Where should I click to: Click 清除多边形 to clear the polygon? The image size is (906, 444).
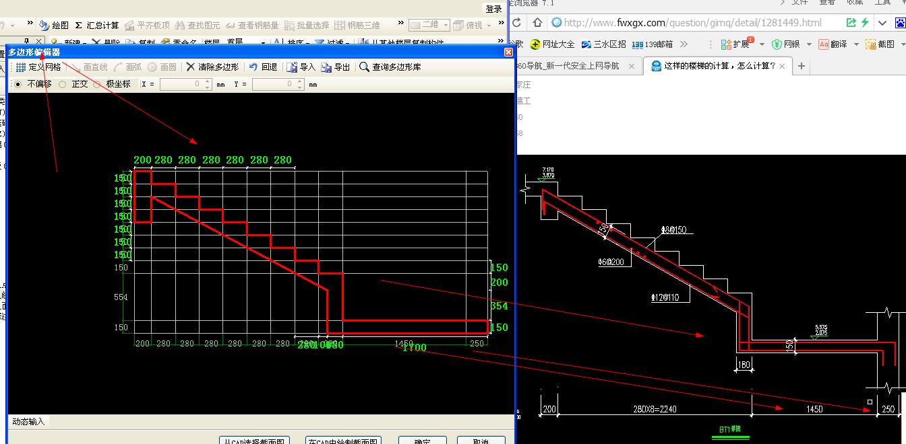pos(212,67)
